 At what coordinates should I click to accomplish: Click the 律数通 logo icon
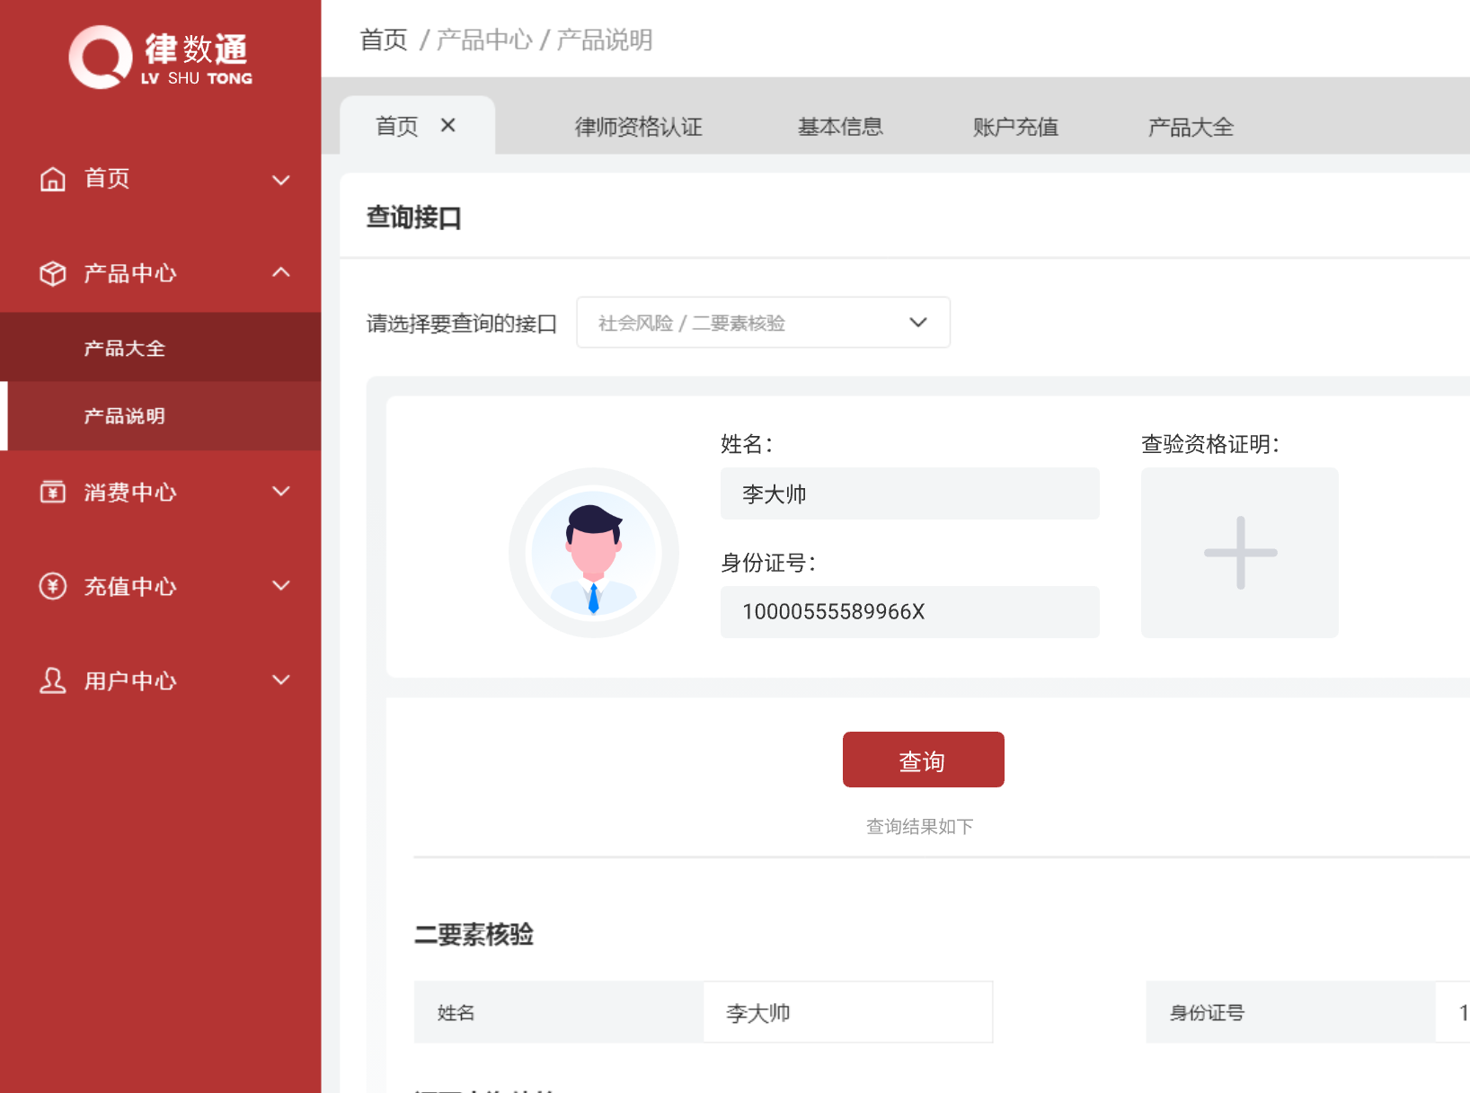coord(101,58)
